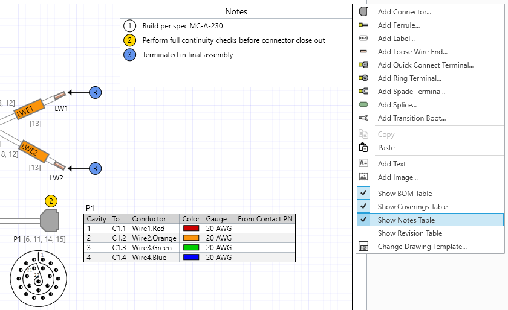Select note 'Perform full continuity checks' text
508x310 pixels.
tap(233, 40)
